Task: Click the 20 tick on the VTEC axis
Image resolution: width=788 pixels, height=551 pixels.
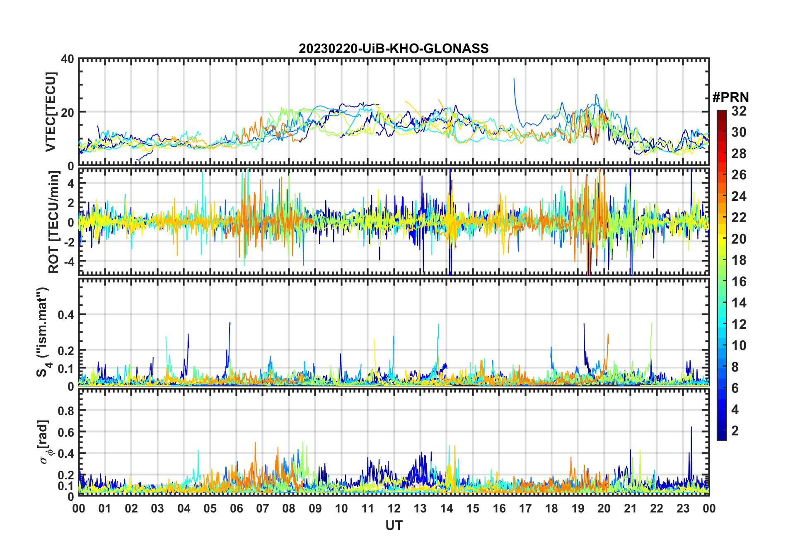Action: point(68,112)
